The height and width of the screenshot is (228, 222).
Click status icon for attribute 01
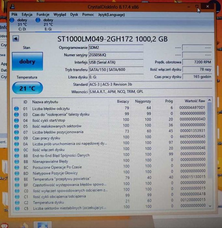tap(16, 108)
